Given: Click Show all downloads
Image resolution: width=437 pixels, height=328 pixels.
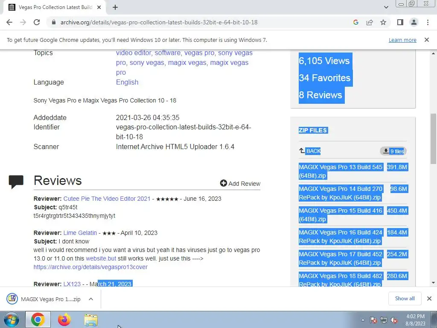Looking at the screenshot, I should coord(405,299).
